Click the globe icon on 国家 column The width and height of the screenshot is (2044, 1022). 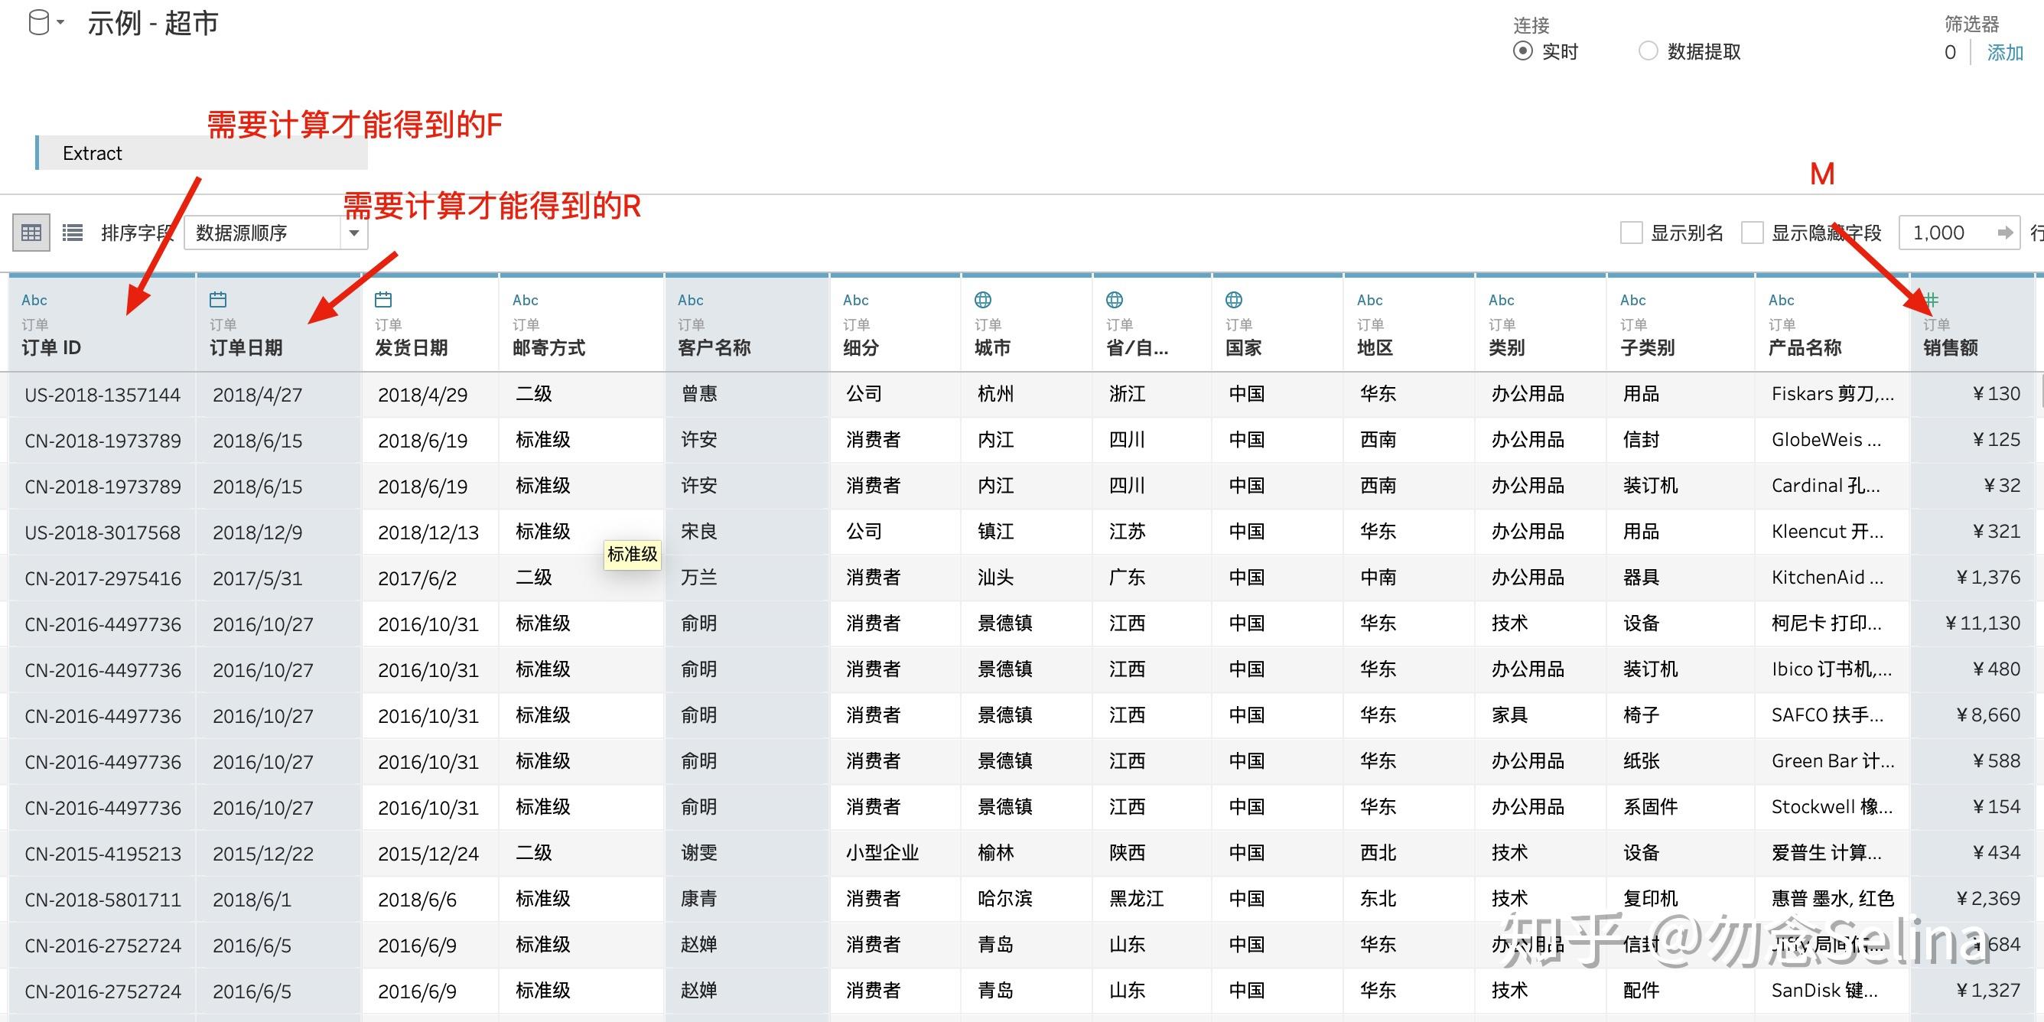tap(1233, 299)
